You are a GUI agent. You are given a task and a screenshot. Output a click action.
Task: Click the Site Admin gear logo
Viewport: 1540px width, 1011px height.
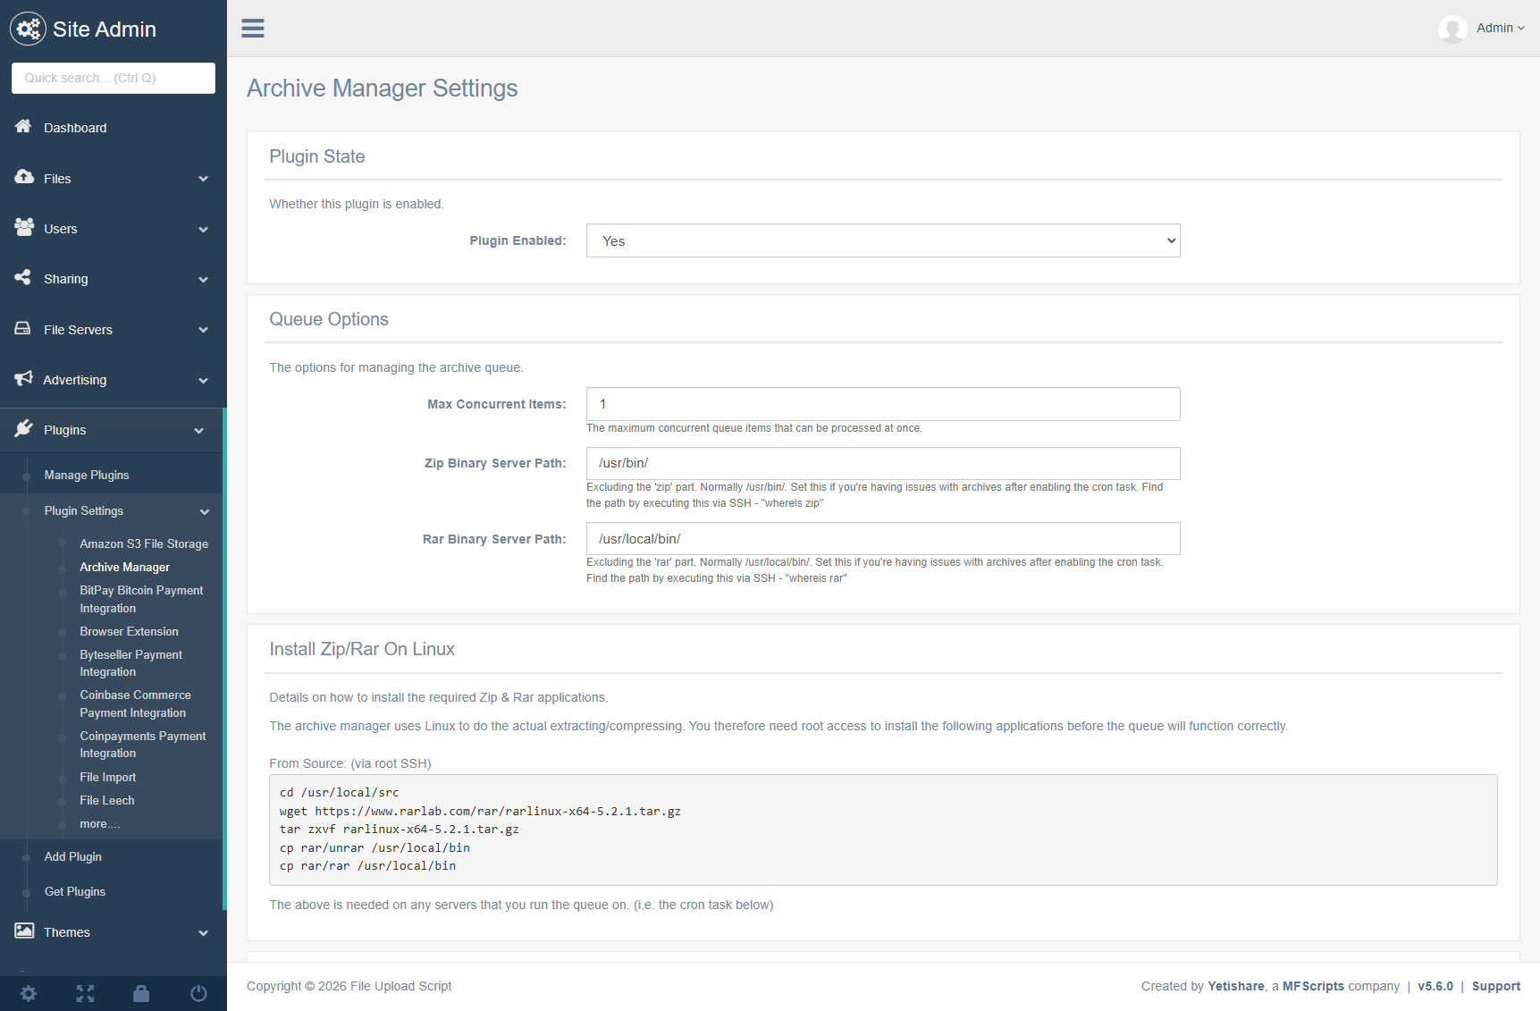(x=28, y=29)
